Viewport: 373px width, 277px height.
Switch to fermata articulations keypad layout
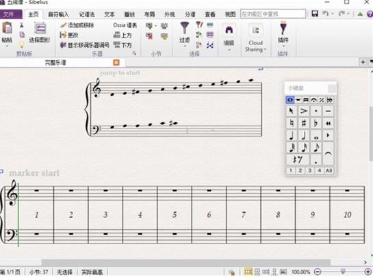pos(313,100)
